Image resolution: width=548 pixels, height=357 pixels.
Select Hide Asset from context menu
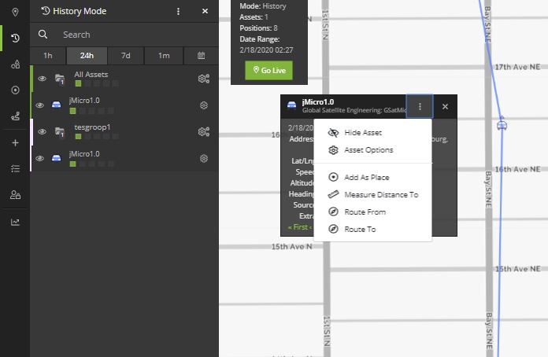click(362, 133)
